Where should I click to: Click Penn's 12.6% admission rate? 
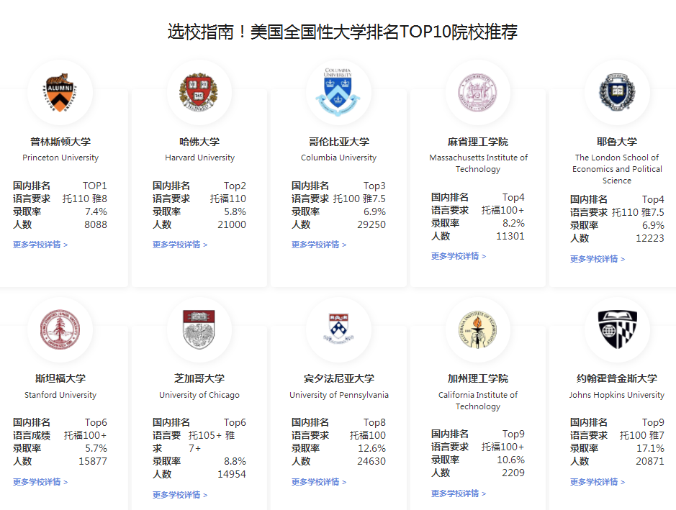tap(371, 448)
